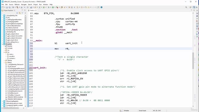Open the Project menu
Viewport: 199px width, 112px height.
click(x=35, y=4)
